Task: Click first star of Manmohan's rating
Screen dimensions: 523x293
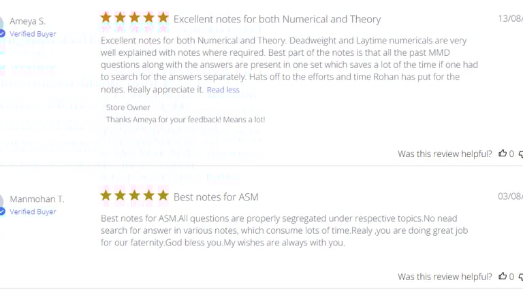Action: point(106,196)
